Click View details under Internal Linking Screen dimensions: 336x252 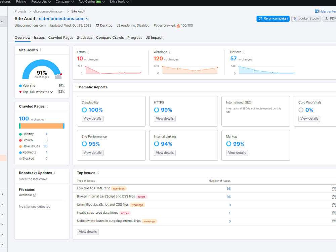point(165,153)
